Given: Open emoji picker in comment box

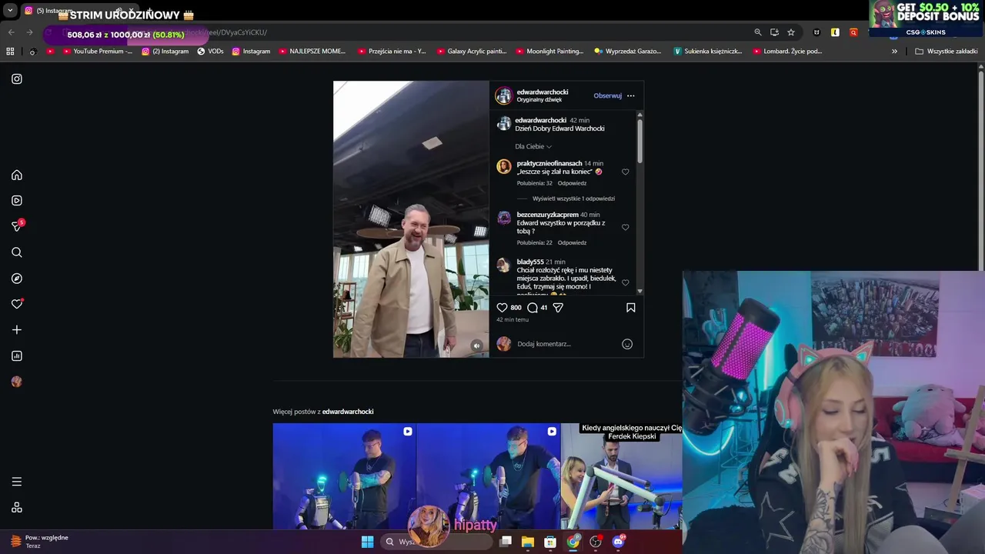Looking at the screenshot, I should tap(627, 344).
